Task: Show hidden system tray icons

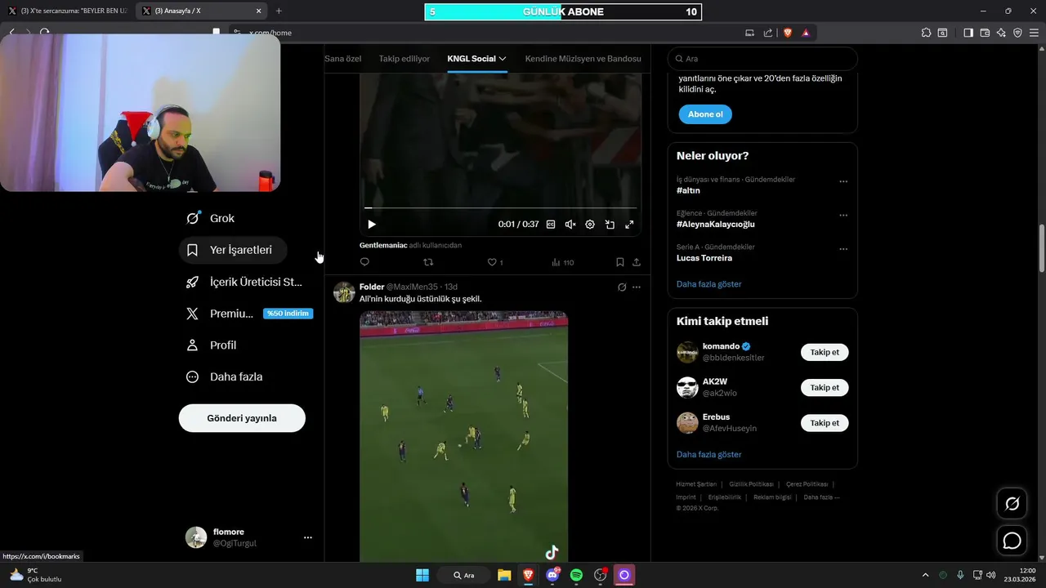Action: click(x=925, y=575)
